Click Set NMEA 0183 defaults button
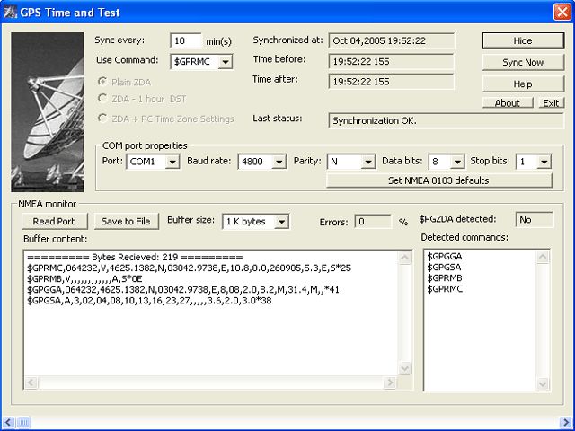This screenshot has width=575, height=431. tap(438, 180)
